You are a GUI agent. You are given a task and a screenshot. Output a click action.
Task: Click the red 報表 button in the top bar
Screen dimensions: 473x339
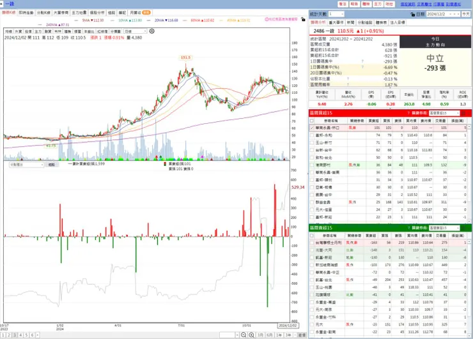(x=355, y=4)
